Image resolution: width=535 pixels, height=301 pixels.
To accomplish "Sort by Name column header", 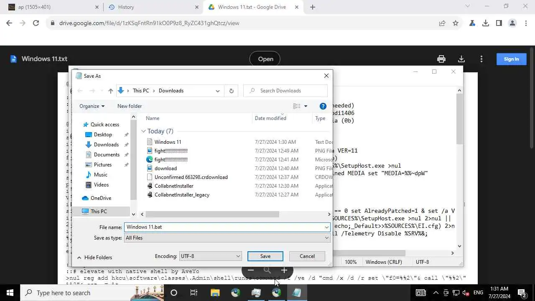I will [153, 118].
